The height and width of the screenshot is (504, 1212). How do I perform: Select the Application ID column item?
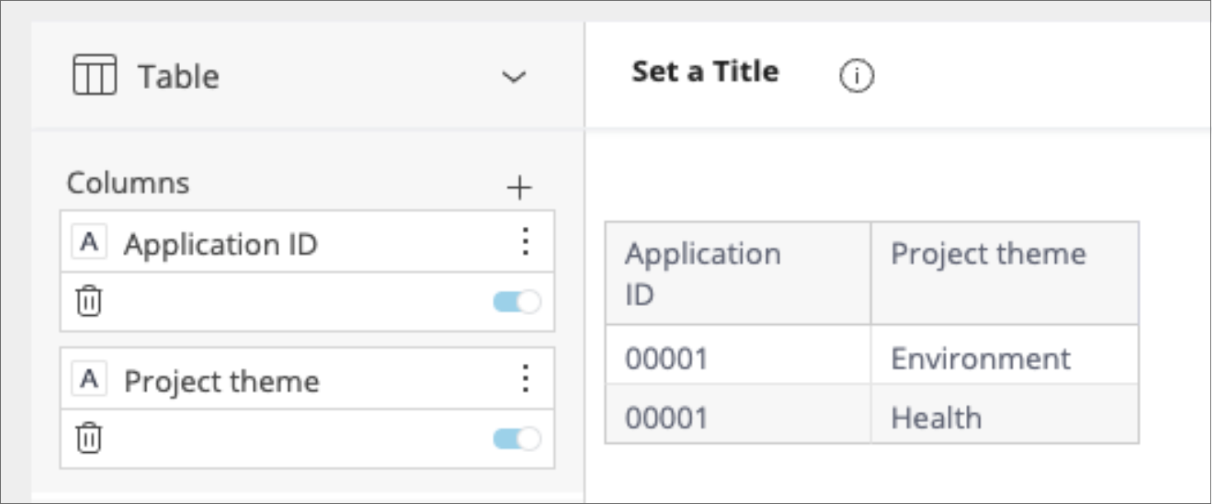point(220,244)
